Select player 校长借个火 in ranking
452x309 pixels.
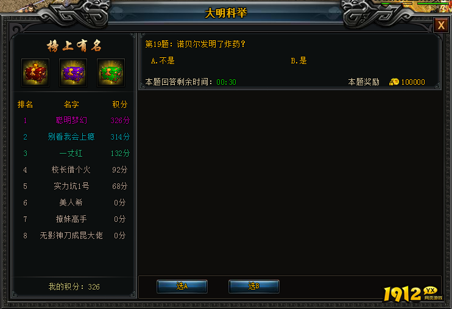click(71, 169)
